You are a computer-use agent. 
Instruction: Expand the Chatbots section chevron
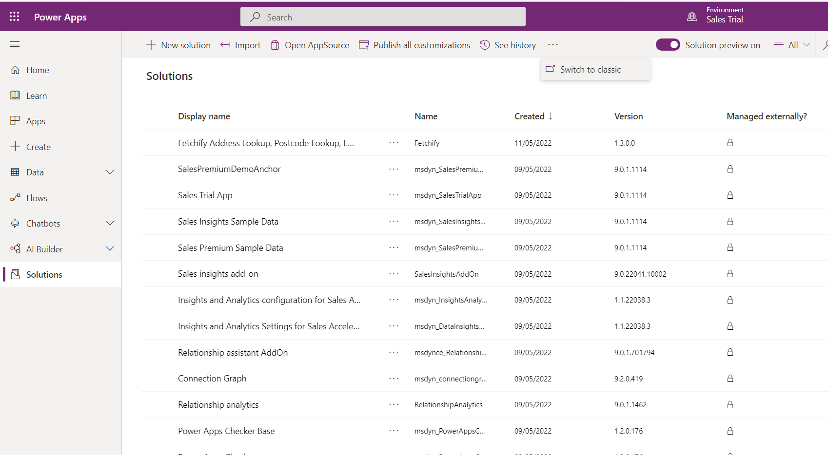coord(110,223)
